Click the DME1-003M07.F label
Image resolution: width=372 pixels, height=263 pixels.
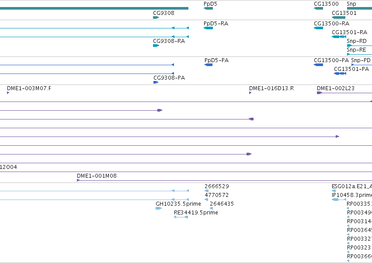coord(29,88)
